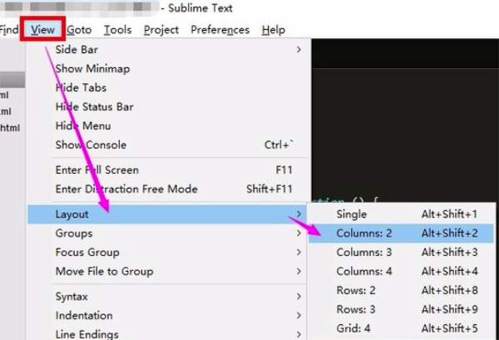
Task: Choose Enter Distraction Free Mode
Action: pyautogui.click(x=168, y=189)
